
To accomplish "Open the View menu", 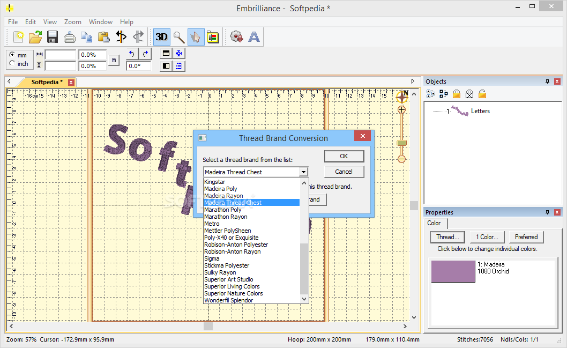I will (x=50, y=22).
